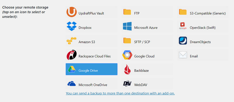The height and width of the screenshot is (102, 234).
Task: Pick the Microsoft OneDrive cloud icon
Action: point(72,84)
